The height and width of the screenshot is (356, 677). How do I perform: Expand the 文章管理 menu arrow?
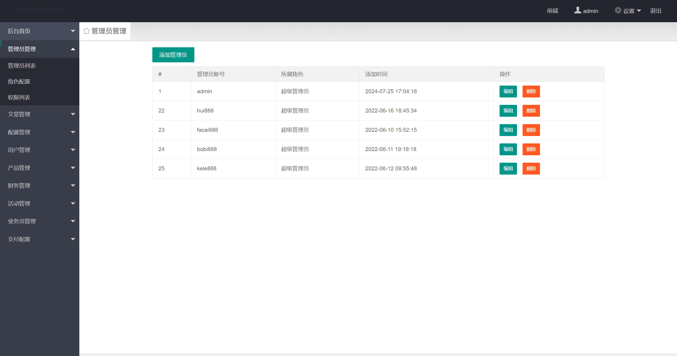point(73,114)
